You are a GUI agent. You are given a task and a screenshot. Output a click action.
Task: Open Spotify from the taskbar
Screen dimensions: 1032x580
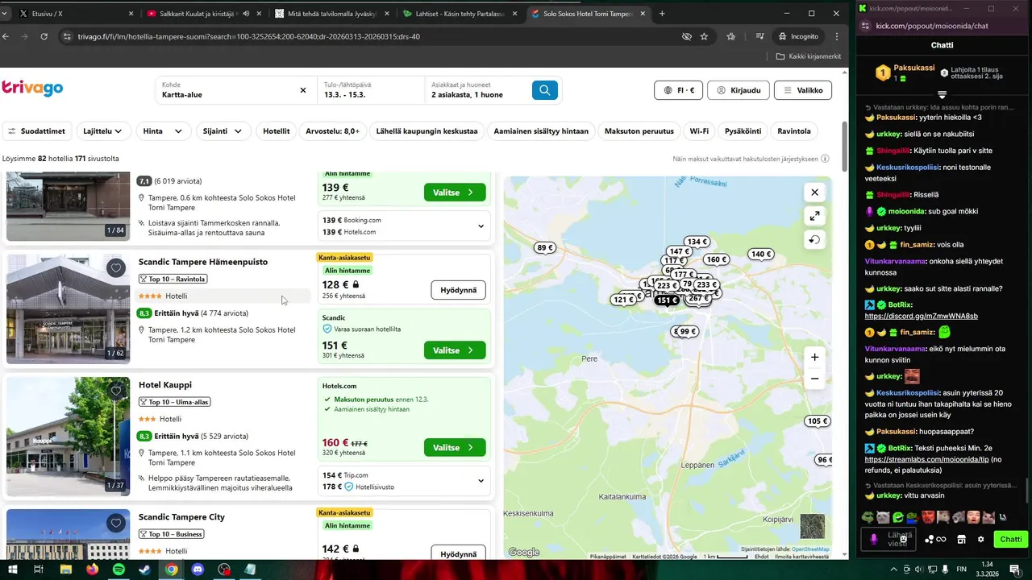[x=119, y=570]
